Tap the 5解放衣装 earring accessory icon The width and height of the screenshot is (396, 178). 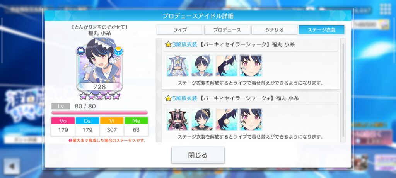[227, 119]
